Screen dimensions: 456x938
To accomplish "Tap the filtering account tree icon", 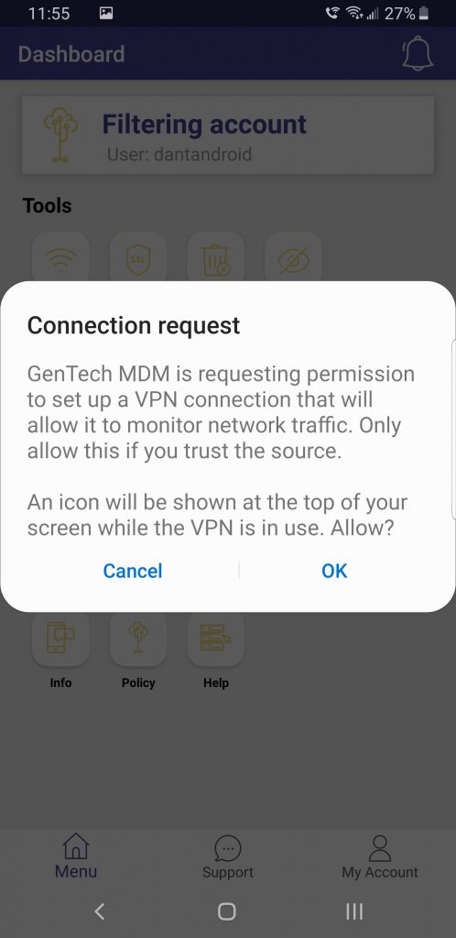I will (60, 136).
